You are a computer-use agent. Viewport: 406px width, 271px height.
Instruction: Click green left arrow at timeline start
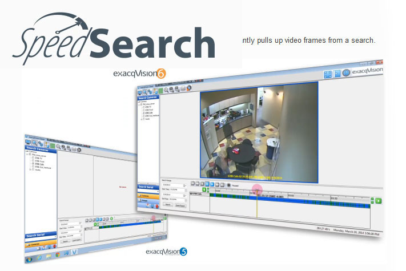[x=204, y=190]
